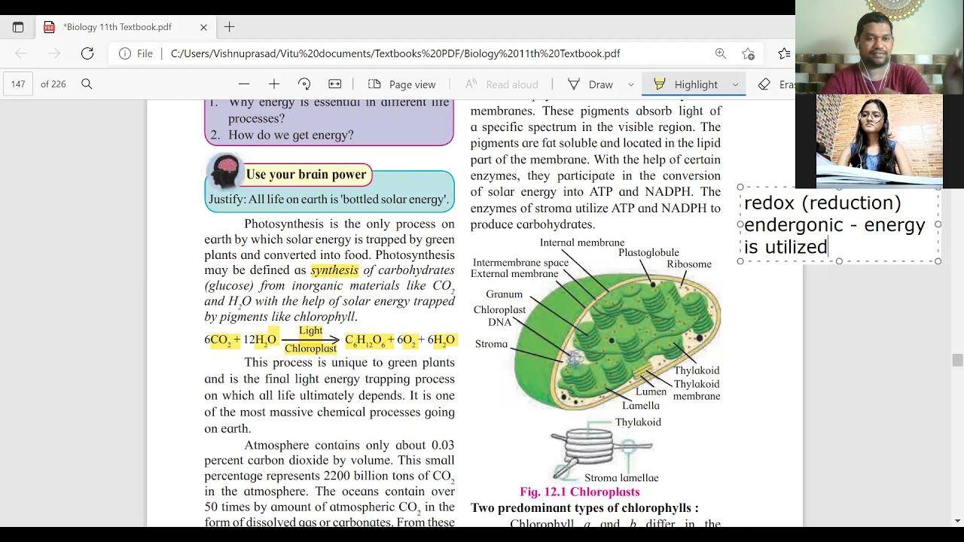Go back to previous page

pos(21,53)
